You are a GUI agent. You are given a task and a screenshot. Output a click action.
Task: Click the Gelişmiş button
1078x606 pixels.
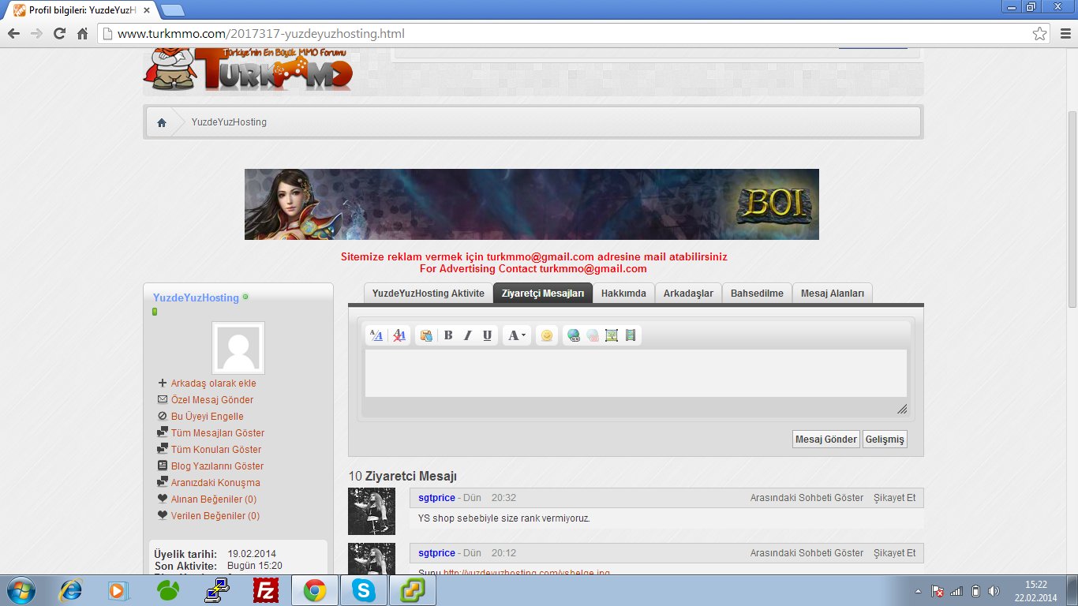point(885,440)
